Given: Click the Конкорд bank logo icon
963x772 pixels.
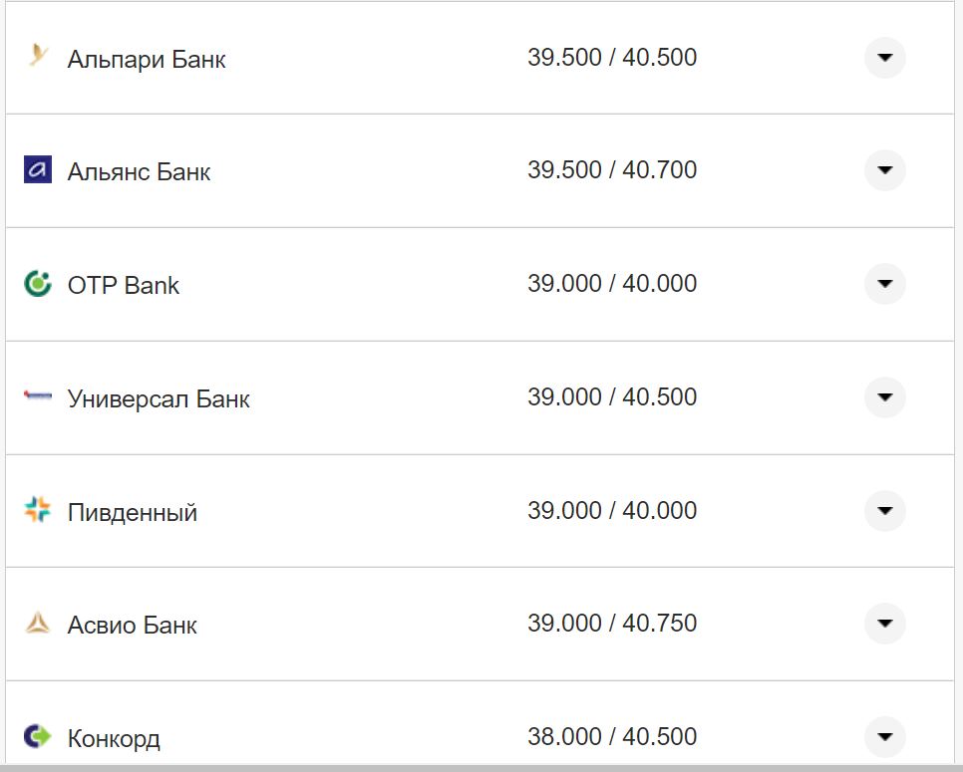Looking at the screenshot, I should [x=38, y=737].
